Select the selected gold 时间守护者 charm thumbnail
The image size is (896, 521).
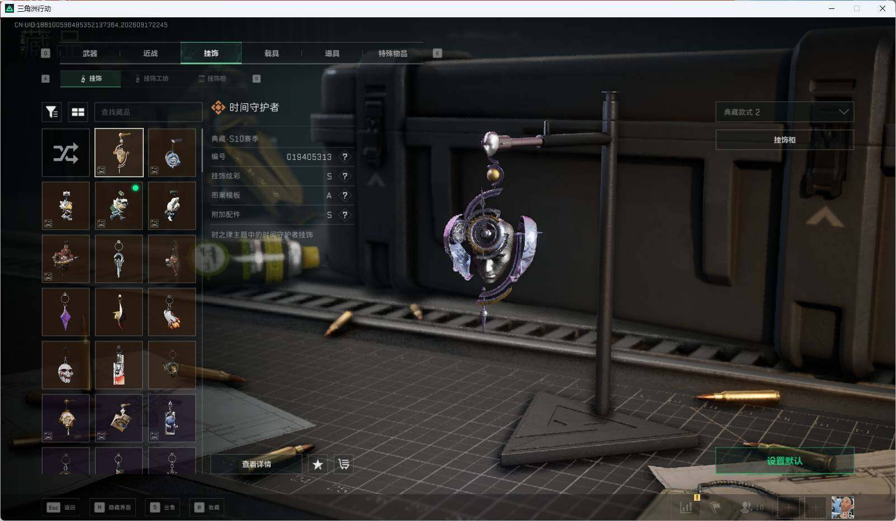tap(119, 153)
